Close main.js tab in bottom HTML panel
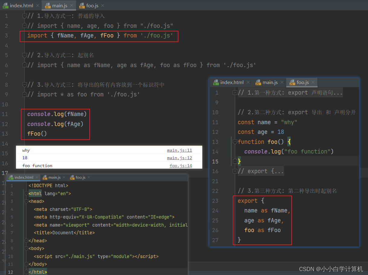 (64, 177)
